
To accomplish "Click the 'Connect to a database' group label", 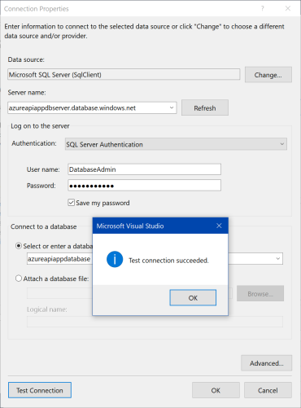I will [x=44, y=226].
